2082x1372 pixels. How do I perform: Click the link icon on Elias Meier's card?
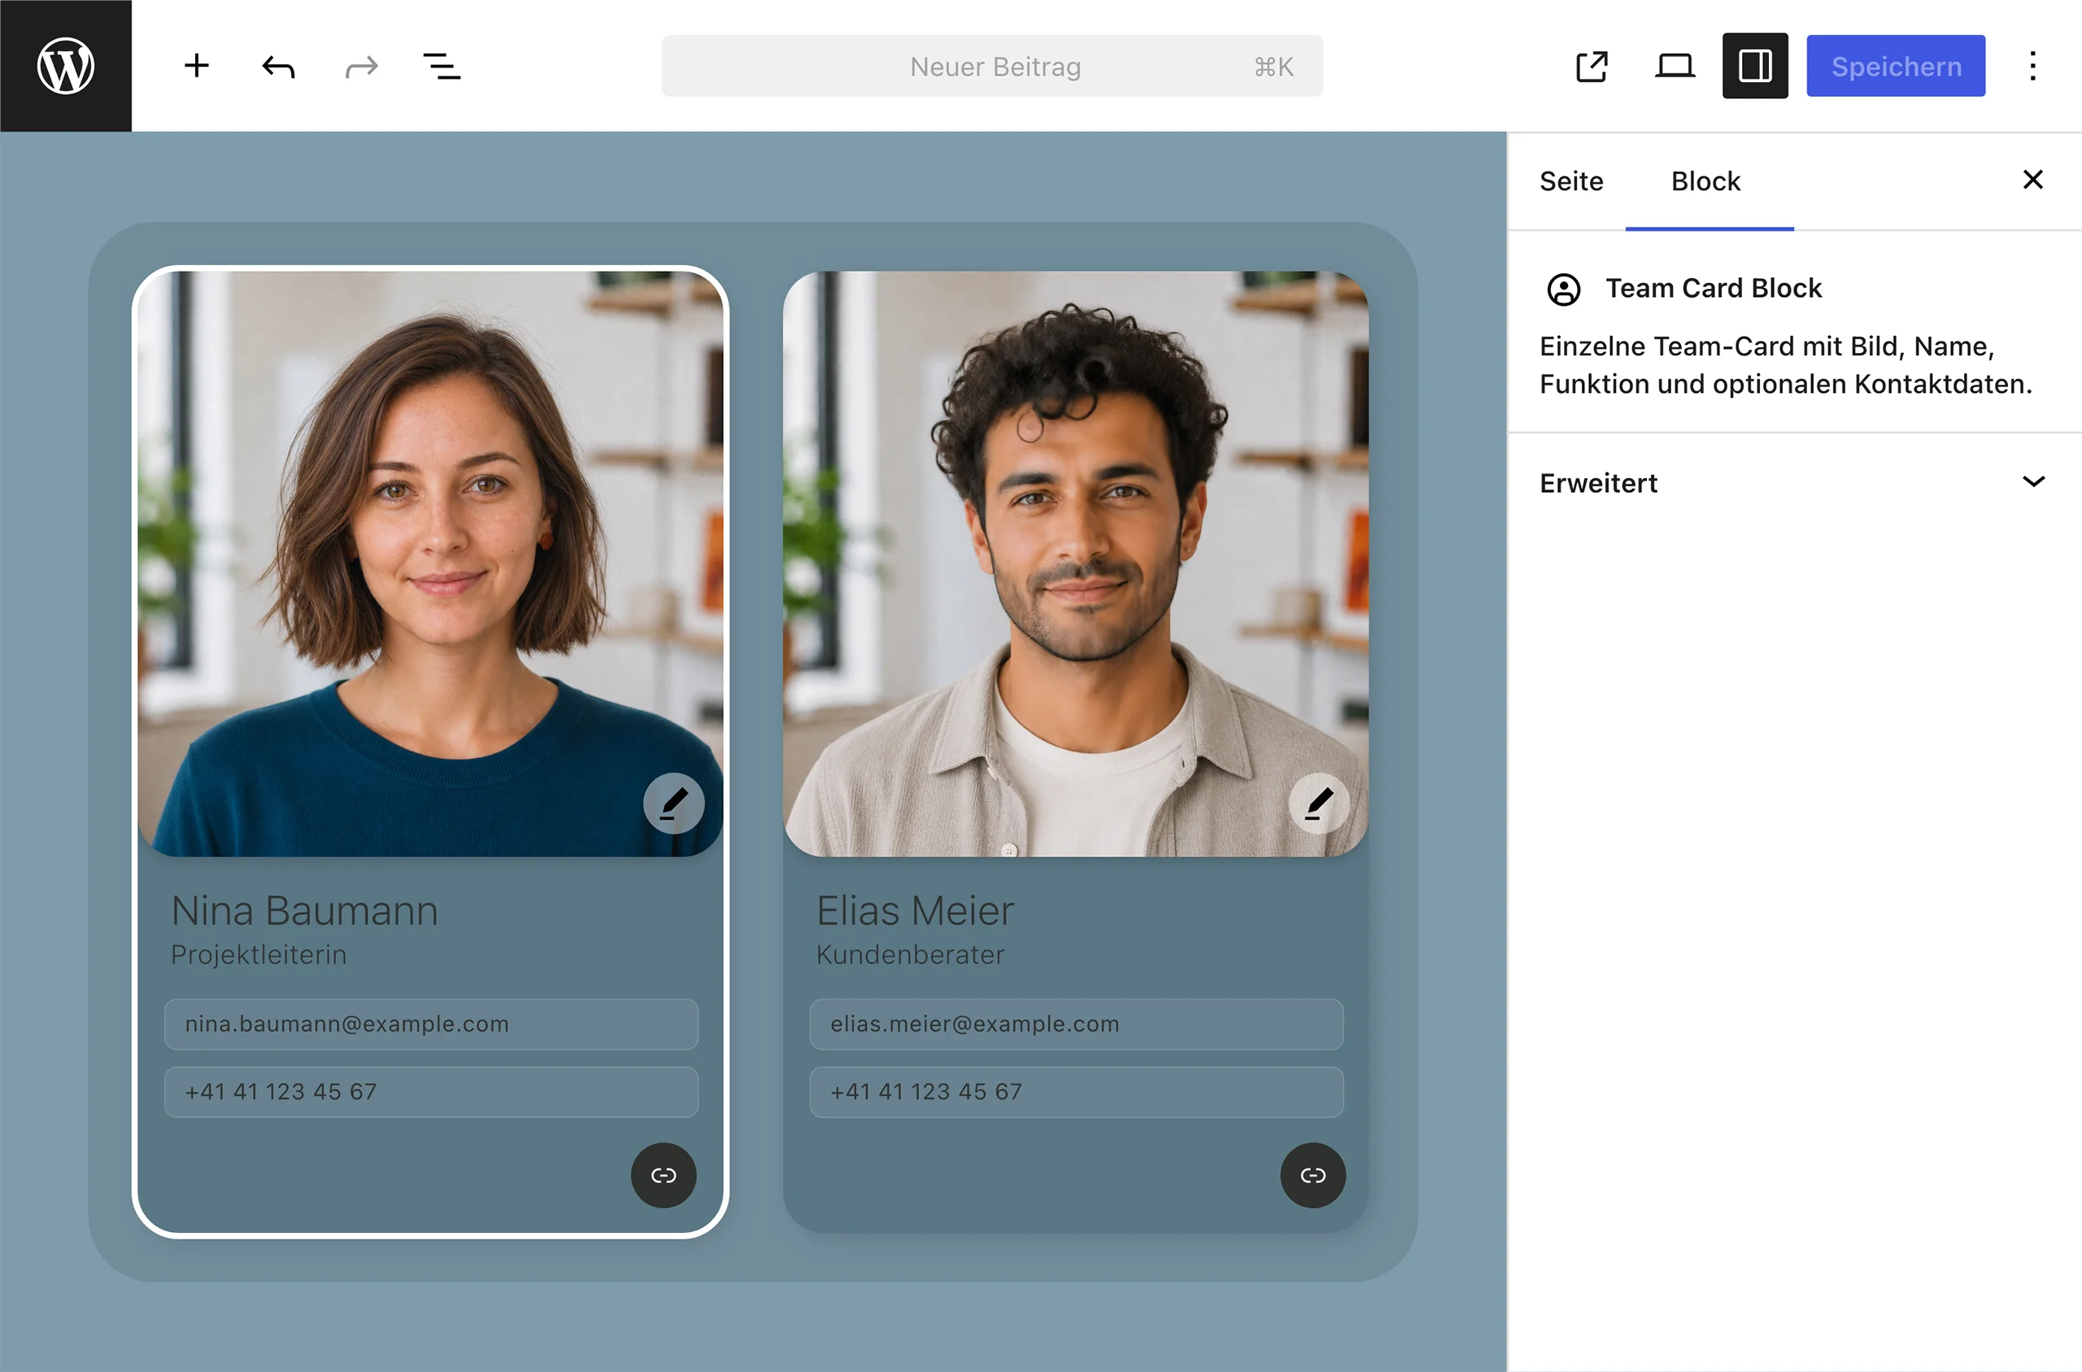(x=1312, y=1174)
